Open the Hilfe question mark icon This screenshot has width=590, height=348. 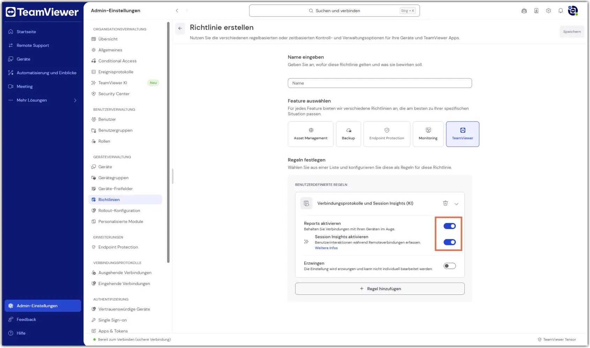point(10,333)
